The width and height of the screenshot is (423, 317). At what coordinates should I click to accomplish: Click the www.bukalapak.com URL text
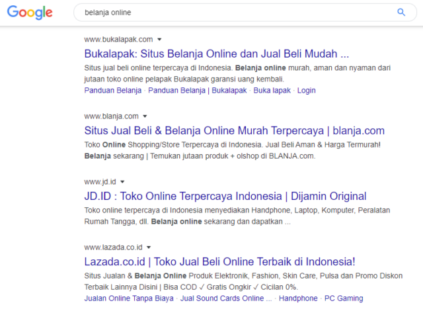[x=118, y=40]
